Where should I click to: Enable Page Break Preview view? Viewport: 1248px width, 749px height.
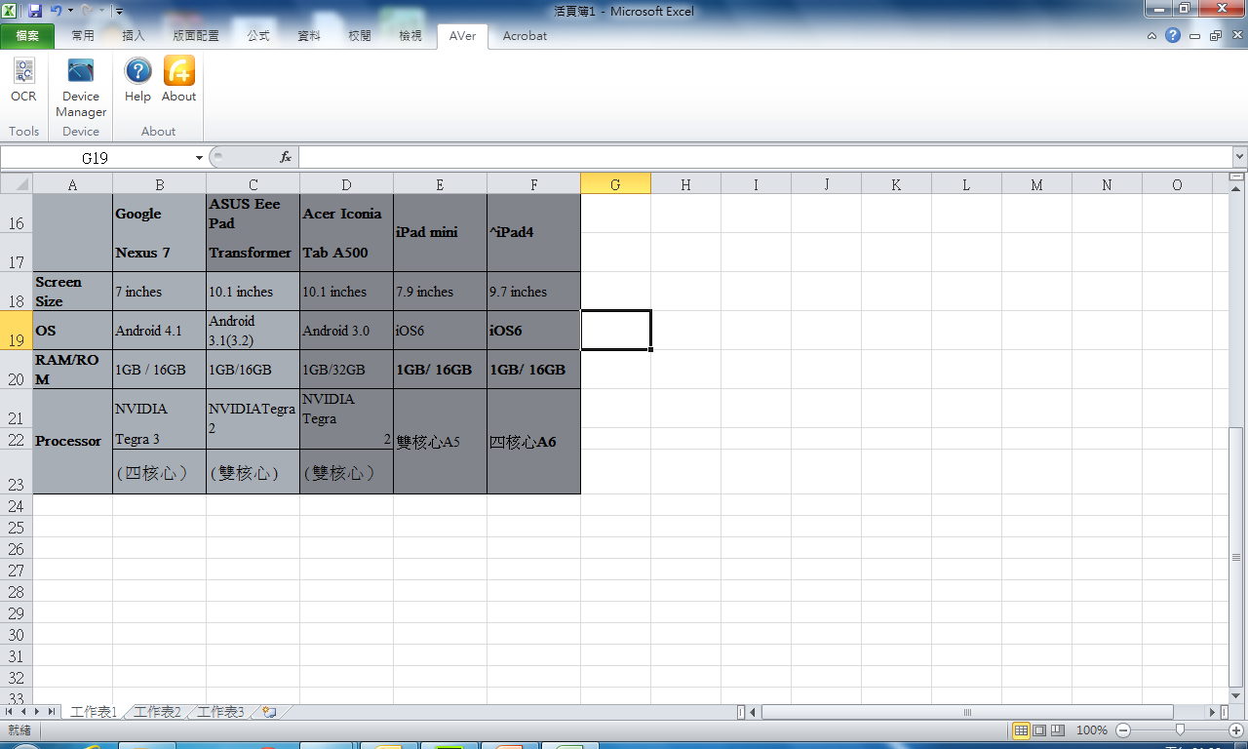click(x=1057, y=730)
